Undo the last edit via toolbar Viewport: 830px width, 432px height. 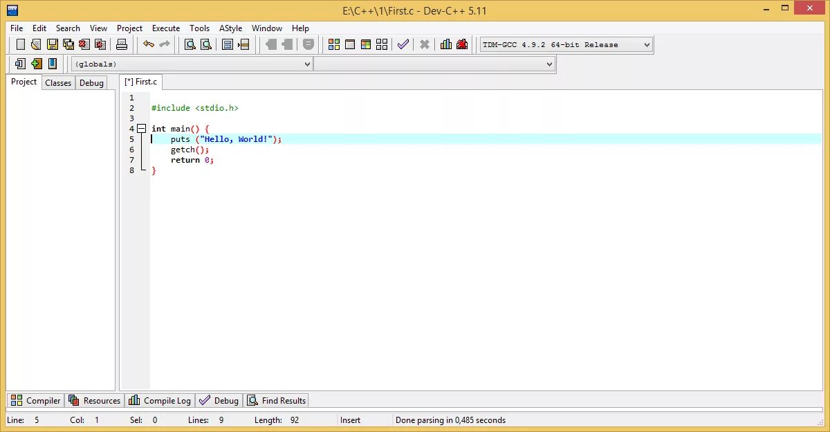coord(149,44)
